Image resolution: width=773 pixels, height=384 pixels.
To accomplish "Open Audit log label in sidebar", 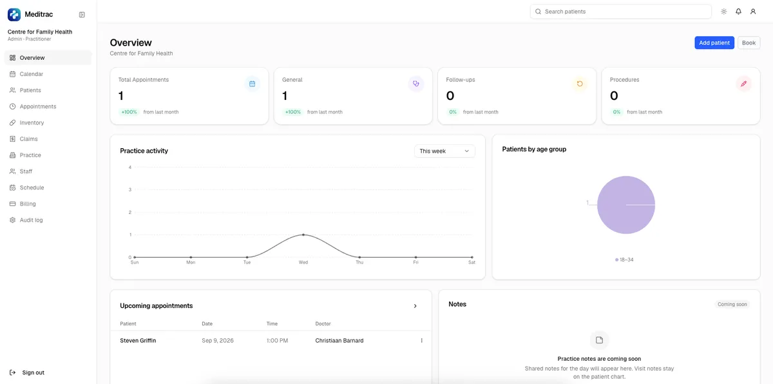I will coord(32,220).
